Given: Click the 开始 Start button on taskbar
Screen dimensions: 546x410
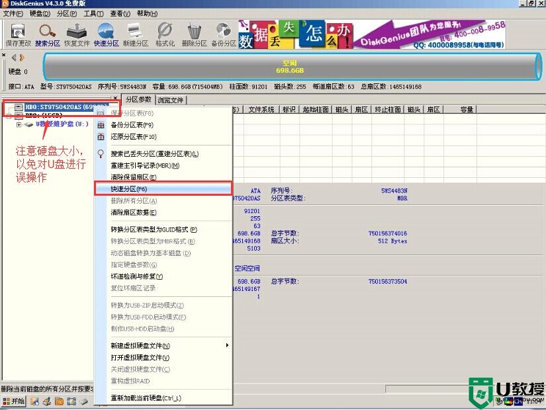Looking at the screenshot, I should 15,401.
